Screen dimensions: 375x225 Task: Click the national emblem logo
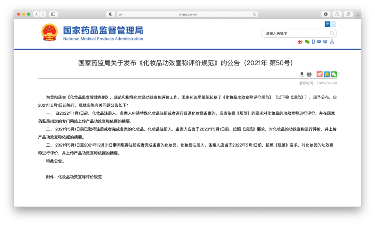tap(50, 32)
